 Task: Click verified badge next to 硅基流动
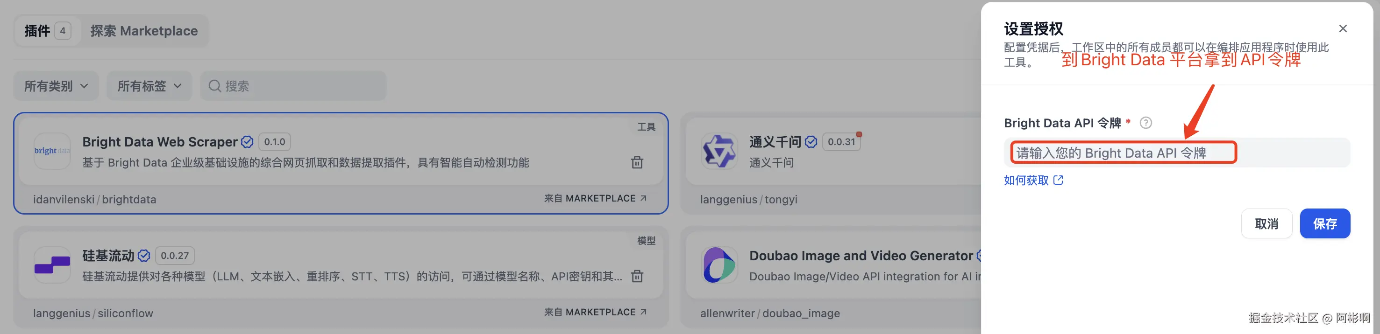[143, 256]
